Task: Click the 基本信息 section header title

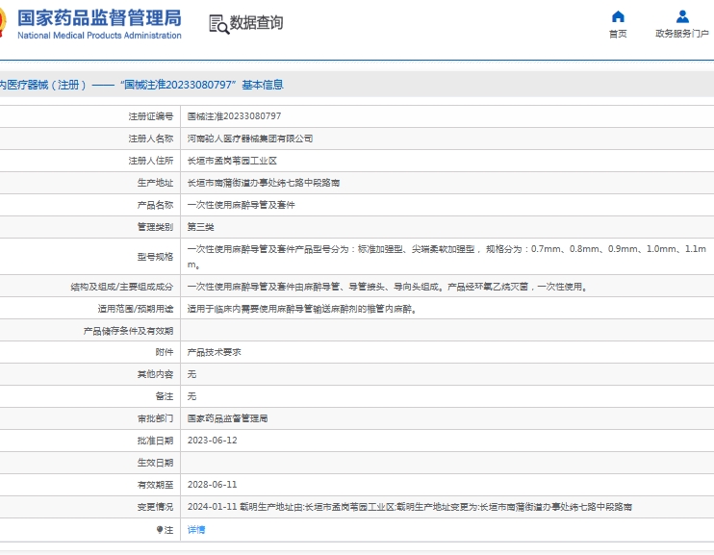Action: [263, 85]
